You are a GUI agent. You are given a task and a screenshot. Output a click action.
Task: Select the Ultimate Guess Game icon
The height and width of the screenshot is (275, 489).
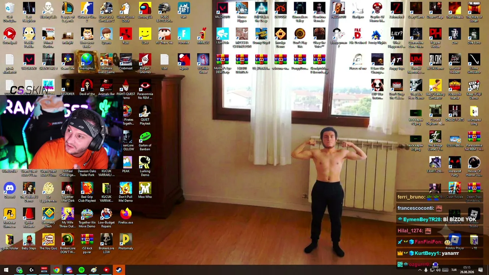tap(106, 63)
